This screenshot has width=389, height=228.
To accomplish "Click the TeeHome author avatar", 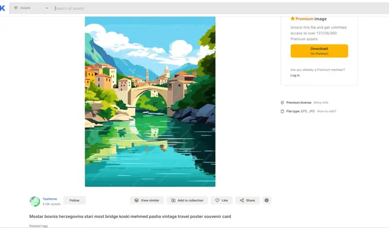I will (x=35, y=201).
